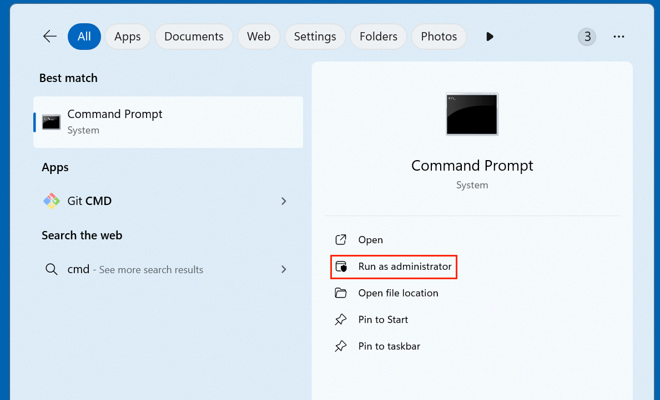Click the large Command Prompt preview icon
This screenshot has width=660, height=400.
point(472,114)
